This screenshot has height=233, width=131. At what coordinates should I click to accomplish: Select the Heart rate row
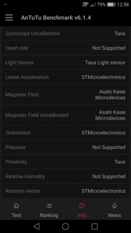click(65, 48)
